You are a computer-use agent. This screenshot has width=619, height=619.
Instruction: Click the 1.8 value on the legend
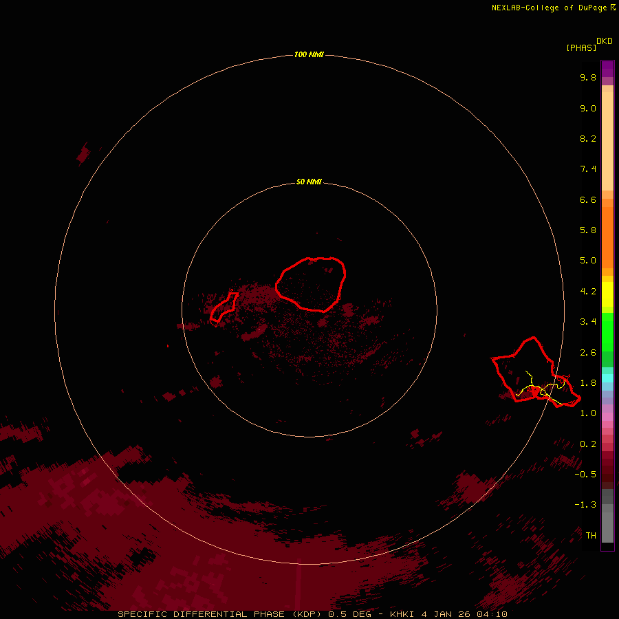coord(588,383)
